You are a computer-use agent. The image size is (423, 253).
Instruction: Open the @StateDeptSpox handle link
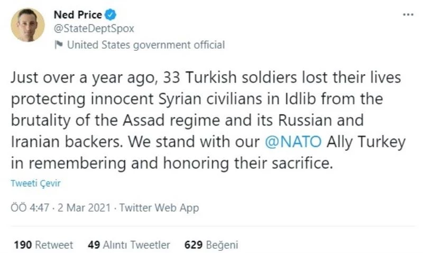pyautogui.click(x=94, y=29)
